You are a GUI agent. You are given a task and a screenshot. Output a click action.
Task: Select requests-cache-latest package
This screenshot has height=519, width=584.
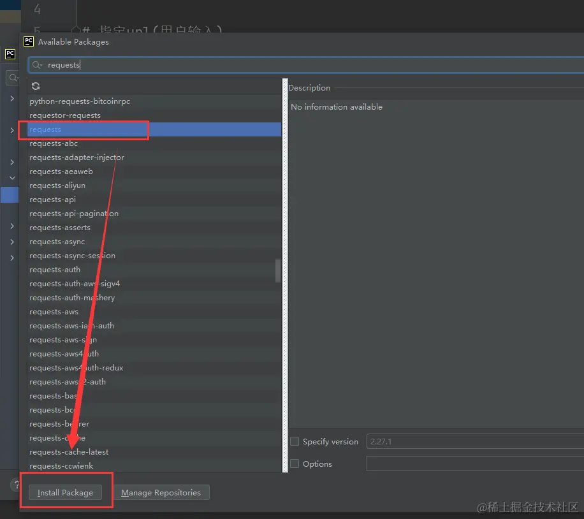(x=154, y=452)
